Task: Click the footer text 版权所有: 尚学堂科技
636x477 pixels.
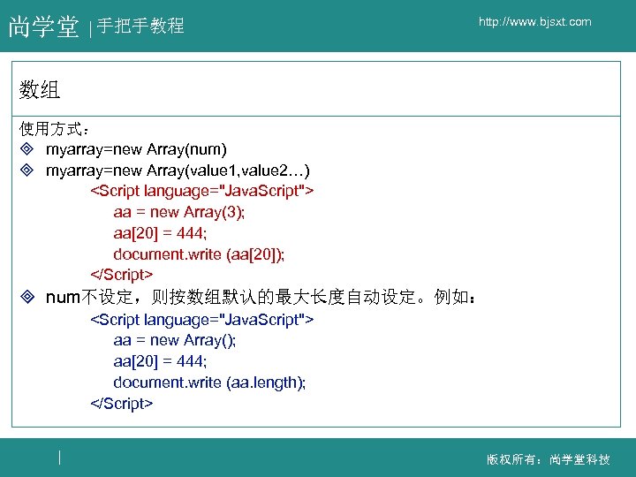Action: point(549,459)
